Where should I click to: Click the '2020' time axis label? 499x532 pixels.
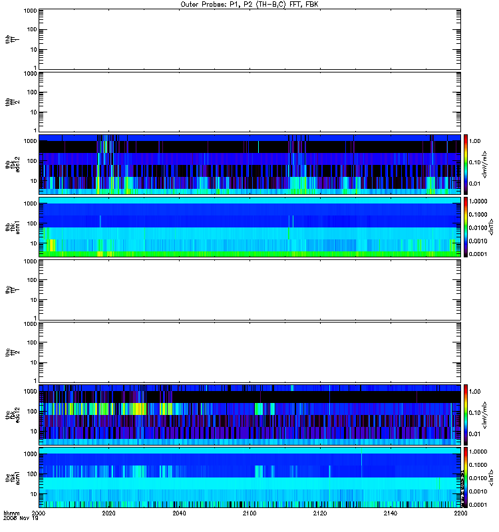pyautogui.click(x=108, y=513)
